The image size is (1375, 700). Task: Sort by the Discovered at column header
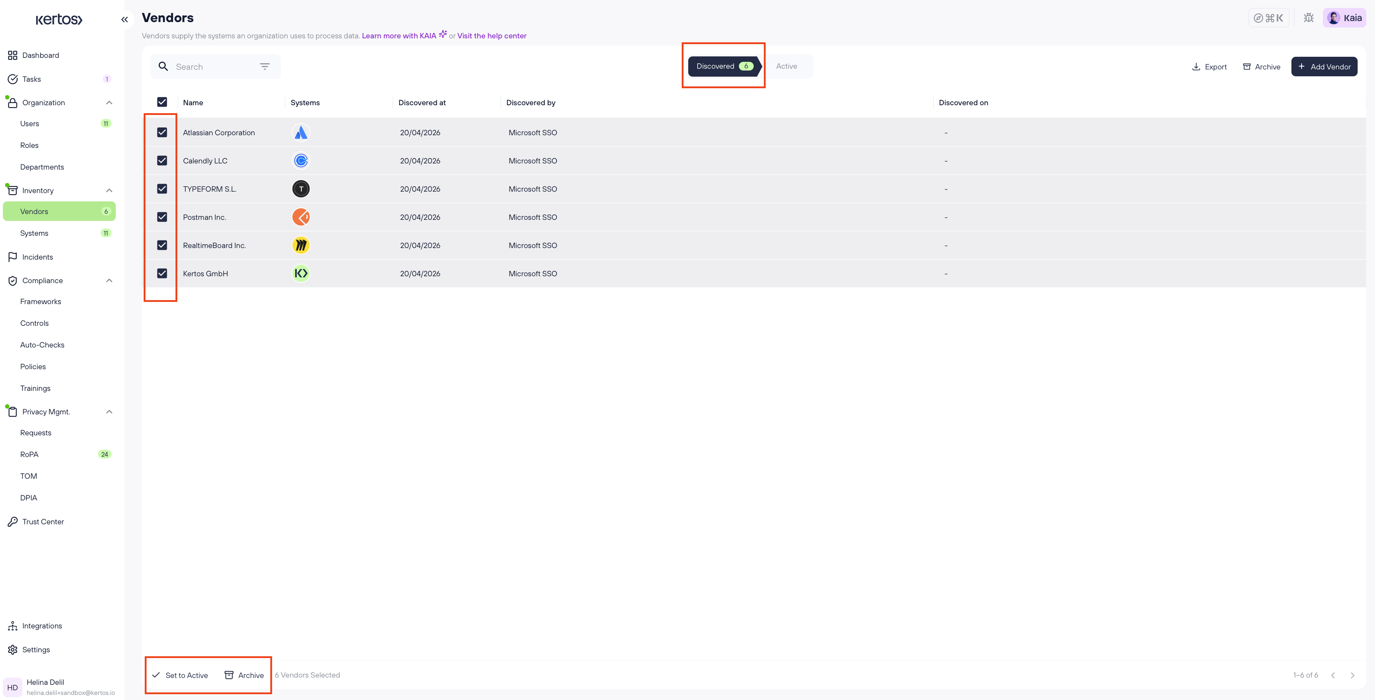[422, 102]
